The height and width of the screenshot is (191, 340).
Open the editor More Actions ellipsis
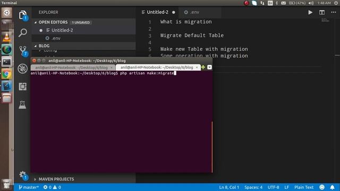point(334,12)
